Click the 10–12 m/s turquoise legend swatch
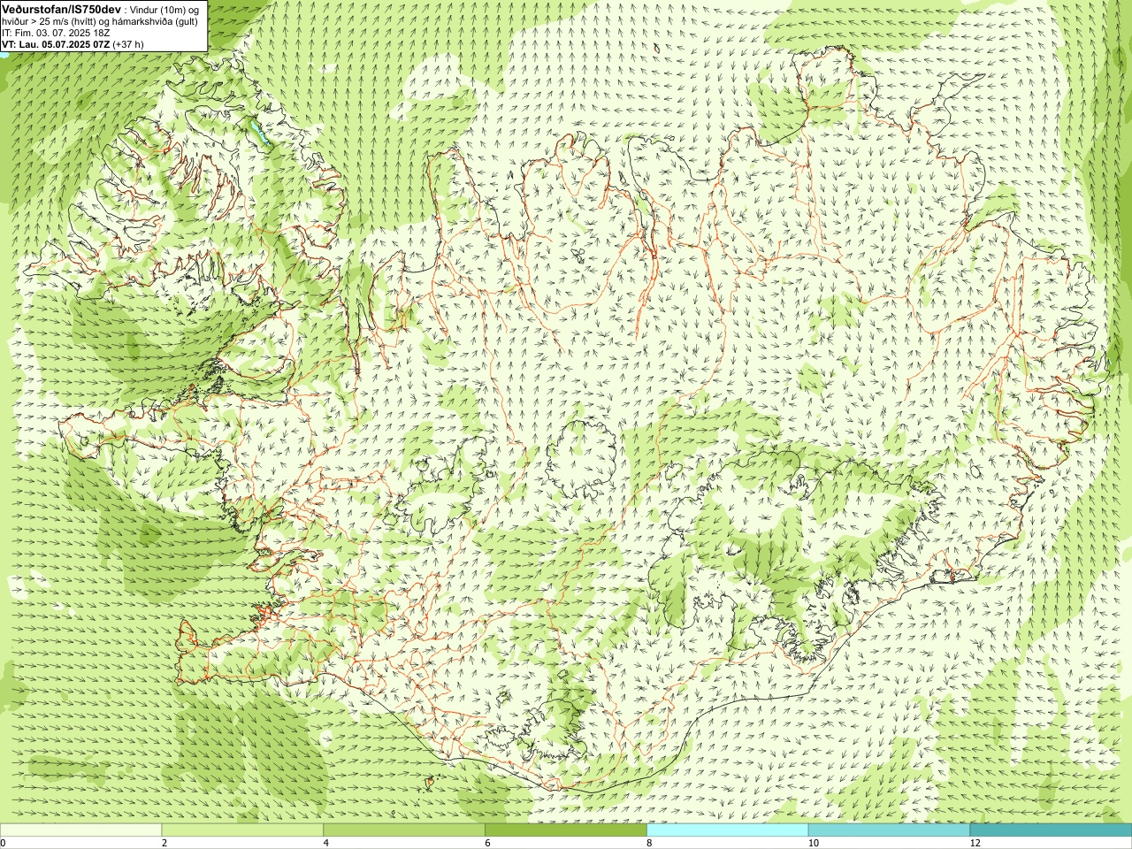Image resolution: width=1132 pixels, height=849 pixels. coord(889,830)
